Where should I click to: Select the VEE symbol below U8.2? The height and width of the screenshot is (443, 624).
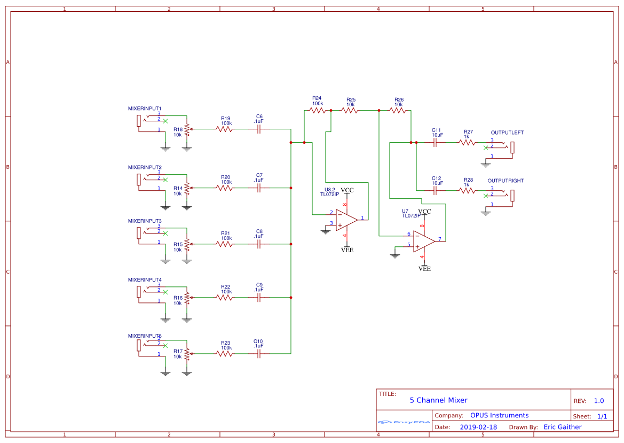pos(347,248)
